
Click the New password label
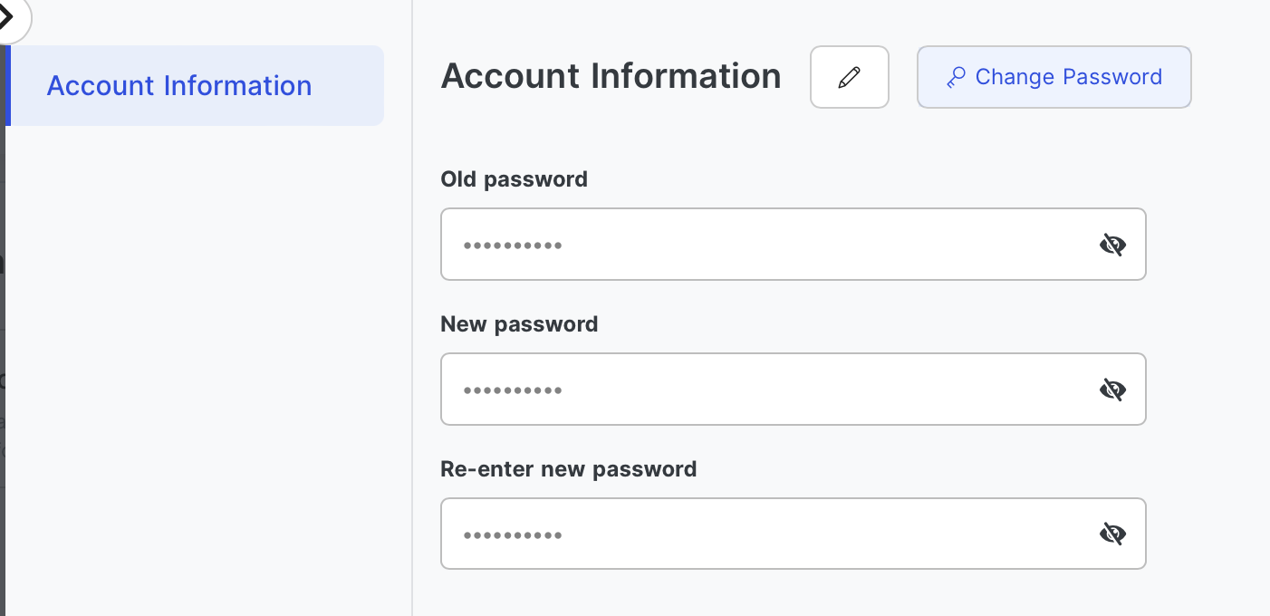519,324
